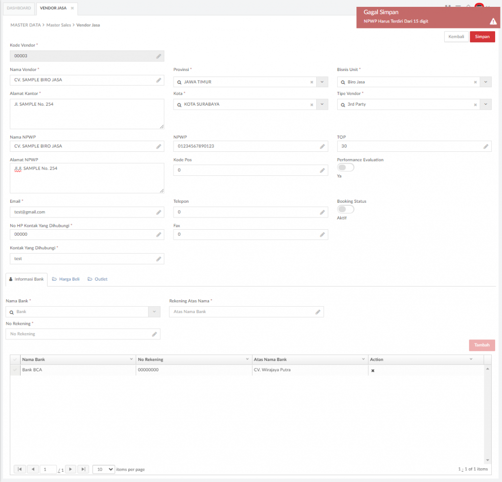Click the grid scrollbar up arrow

pyautogui.click(x=488, y=369)
